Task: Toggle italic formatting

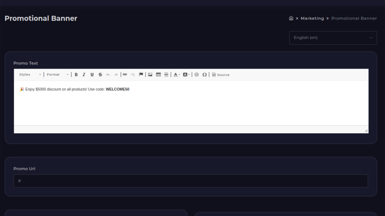Action: (84, 74)
